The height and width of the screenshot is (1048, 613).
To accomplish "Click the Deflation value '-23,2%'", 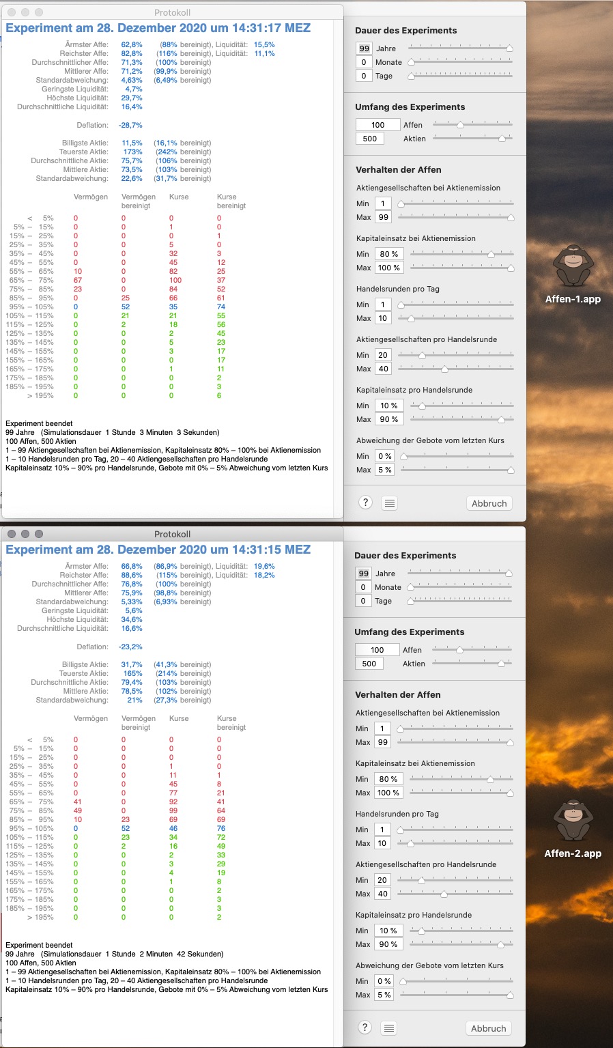I will [x=130, y=647].
